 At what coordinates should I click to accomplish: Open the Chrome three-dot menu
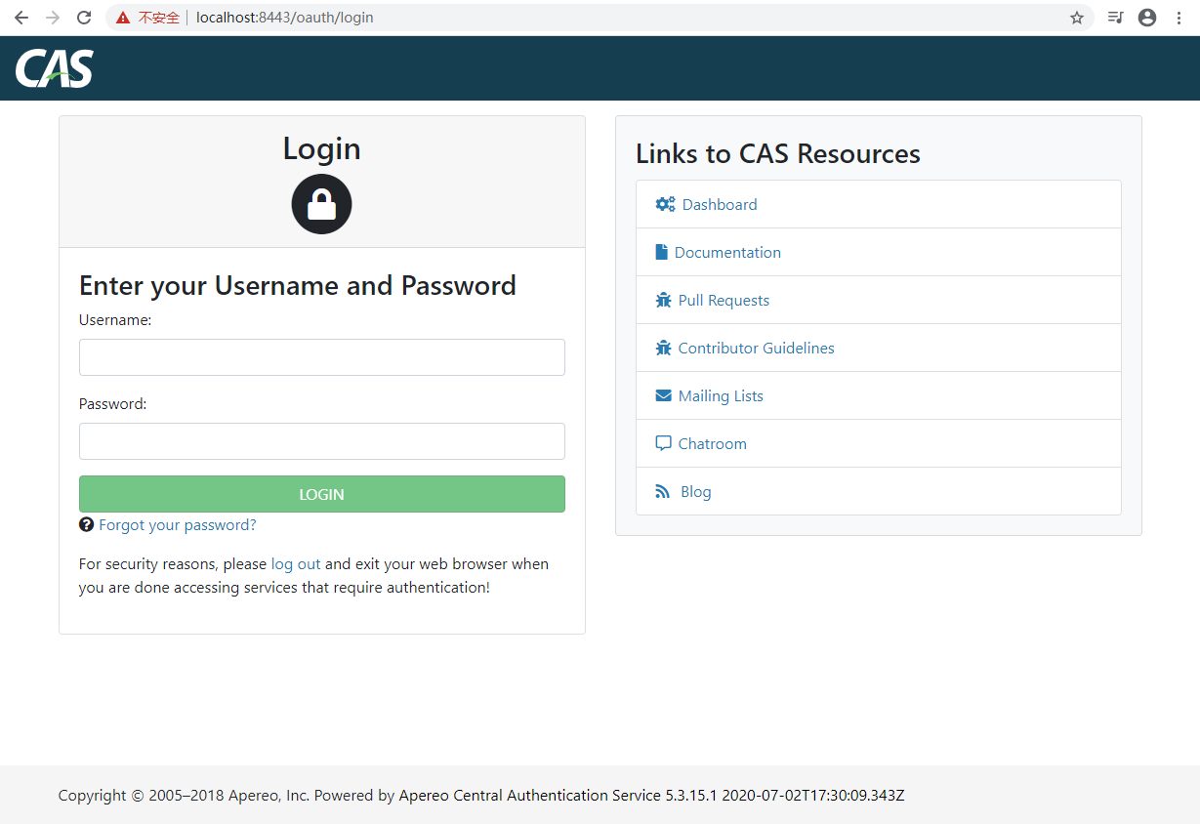pos(1179,18)
